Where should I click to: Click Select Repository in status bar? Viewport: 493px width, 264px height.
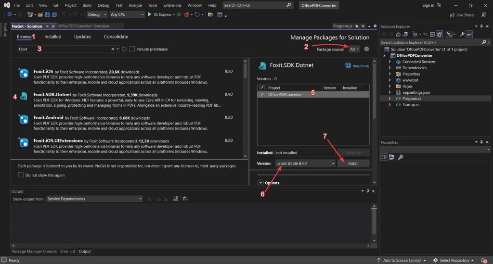coord(454,260)
